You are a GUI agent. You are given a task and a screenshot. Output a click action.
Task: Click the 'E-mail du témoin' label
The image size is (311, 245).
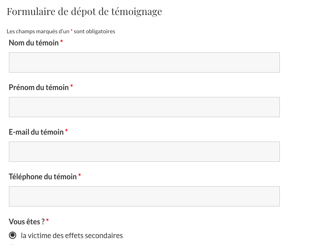(x=36, y=132)
